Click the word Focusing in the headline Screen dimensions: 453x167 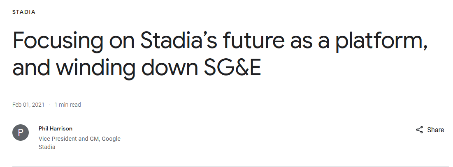[x=58, y=41]
